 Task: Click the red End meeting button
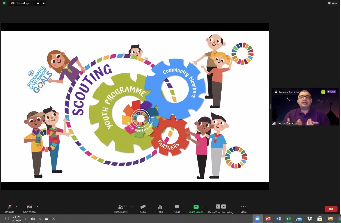[331, 209]
